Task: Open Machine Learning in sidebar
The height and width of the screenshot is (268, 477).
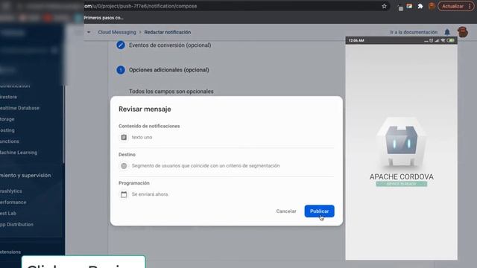Action: (19, 152)
